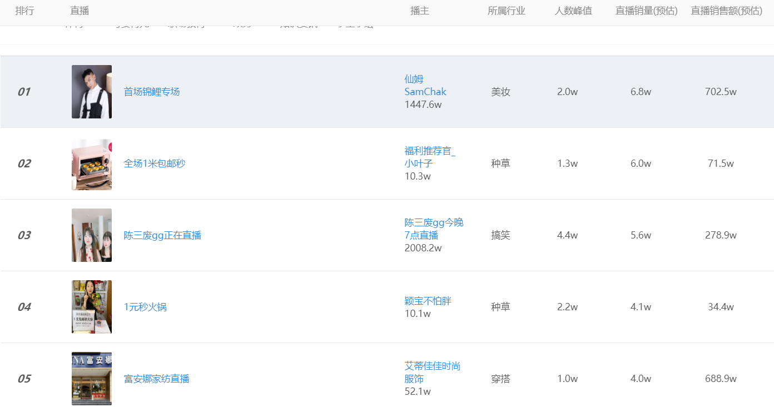Open the 陈三废gg livestream thumbnail

click(92, 235)
